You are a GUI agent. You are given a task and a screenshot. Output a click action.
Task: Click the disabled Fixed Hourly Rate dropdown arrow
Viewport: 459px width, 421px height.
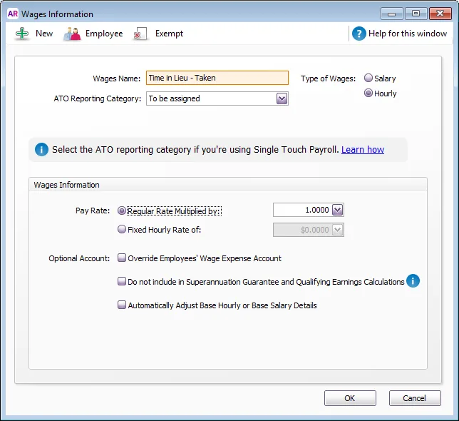(337, 230)
